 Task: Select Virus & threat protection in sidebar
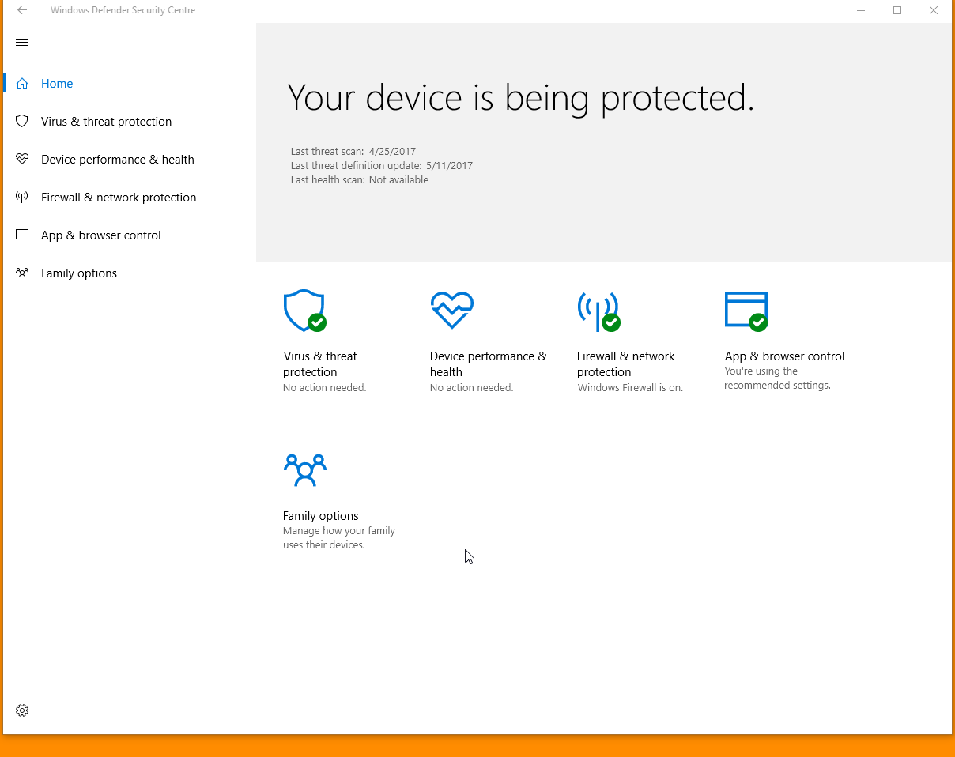tap(106, 122)
